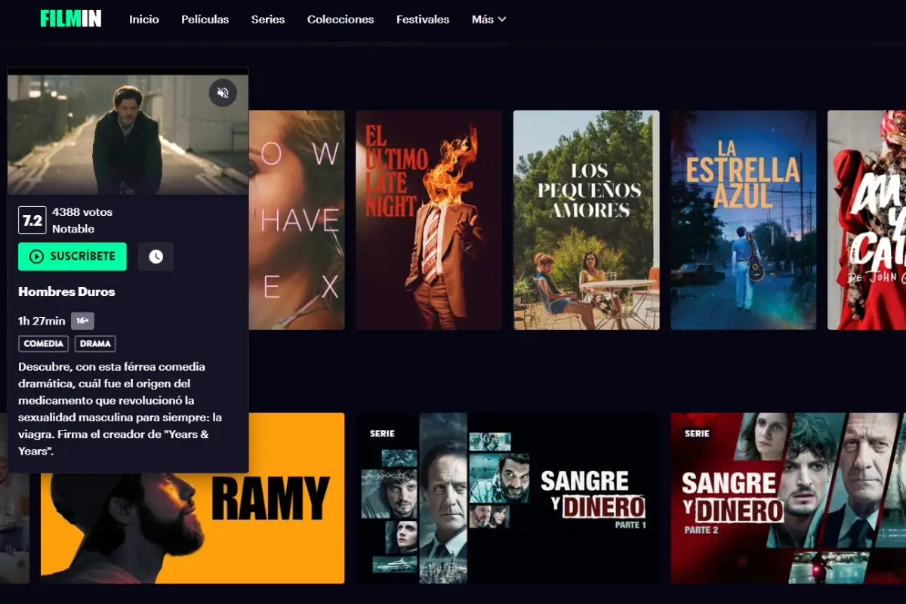Open the Colecciones section
This screenshot has height=604, width=906.
click(341, 20)
